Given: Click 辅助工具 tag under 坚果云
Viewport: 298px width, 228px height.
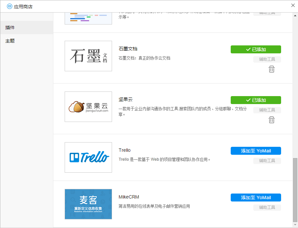Looking at the screenshot, I should click(267, 110).
